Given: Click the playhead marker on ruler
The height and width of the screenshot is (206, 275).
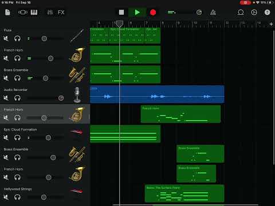Looking at the screenshot, I should 120,24.
